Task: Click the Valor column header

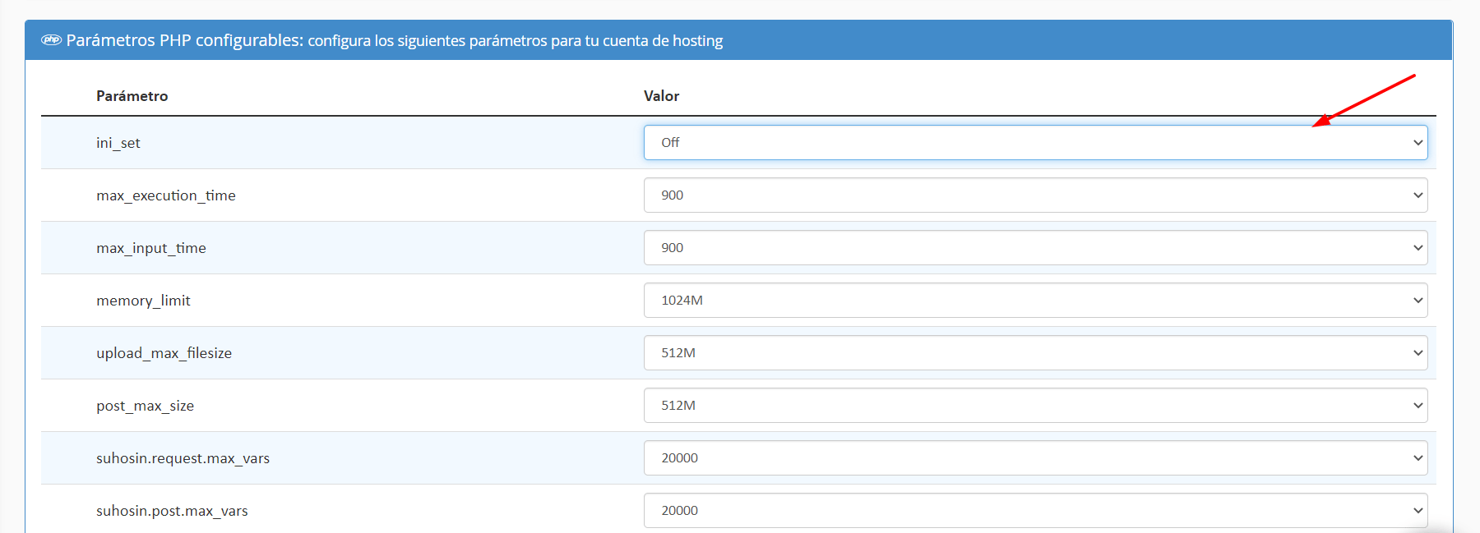Action: (x=661, y=96)
